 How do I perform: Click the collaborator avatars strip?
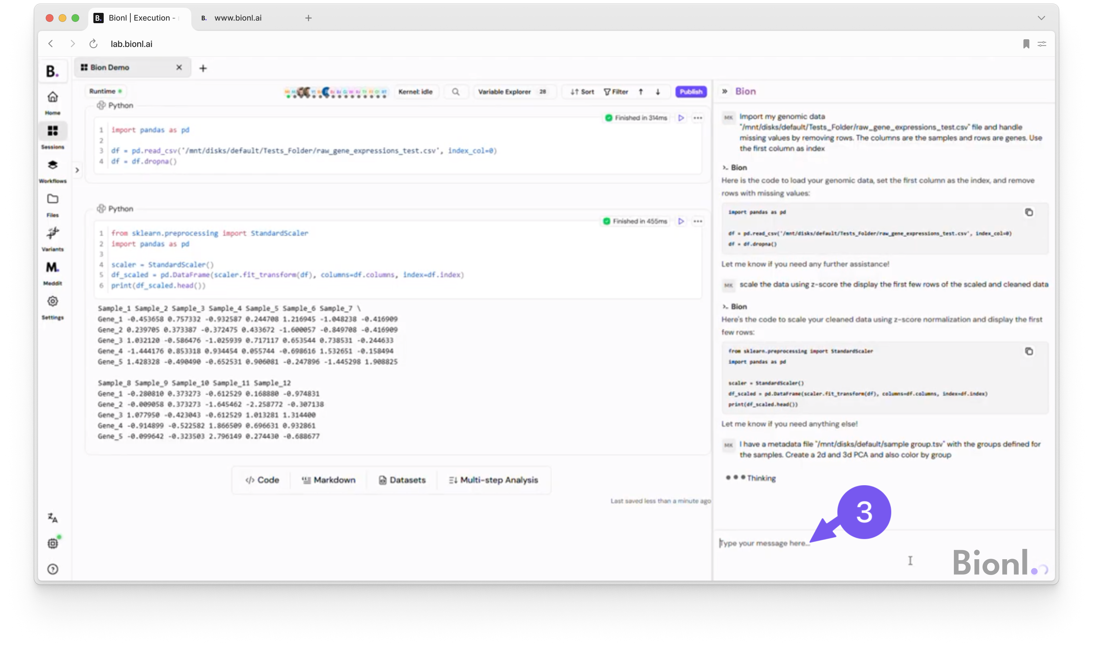point(335,92)
